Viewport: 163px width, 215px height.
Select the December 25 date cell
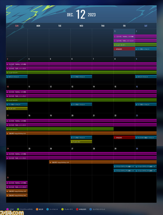click(x=38, y=161)
